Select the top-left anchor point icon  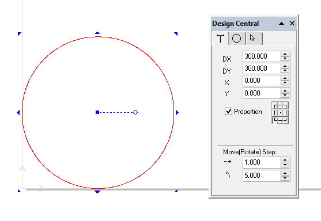point(275,106)
